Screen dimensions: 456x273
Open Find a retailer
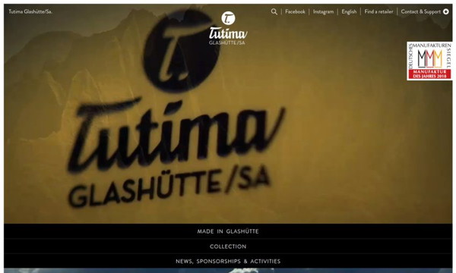pos(378,11)
